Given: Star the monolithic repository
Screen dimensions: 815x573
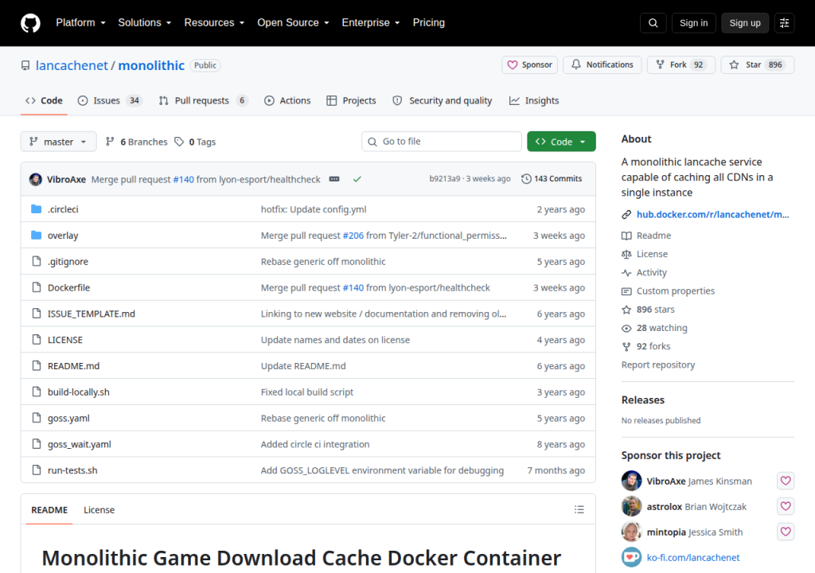Looking at the screenshot, I should [x=758, y=65].
